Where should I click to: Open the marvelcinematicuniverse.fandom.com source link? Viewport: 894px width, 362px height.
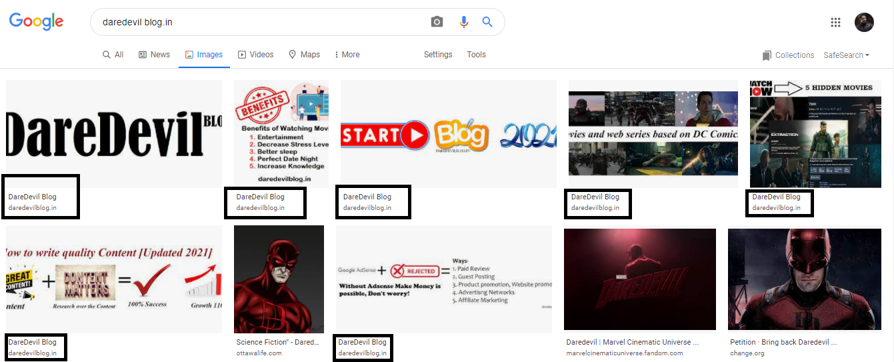[x=625, y=353]
